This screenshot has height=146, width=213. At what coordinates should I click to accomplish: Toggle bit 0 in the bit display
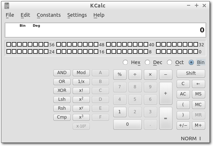[196, 52]
